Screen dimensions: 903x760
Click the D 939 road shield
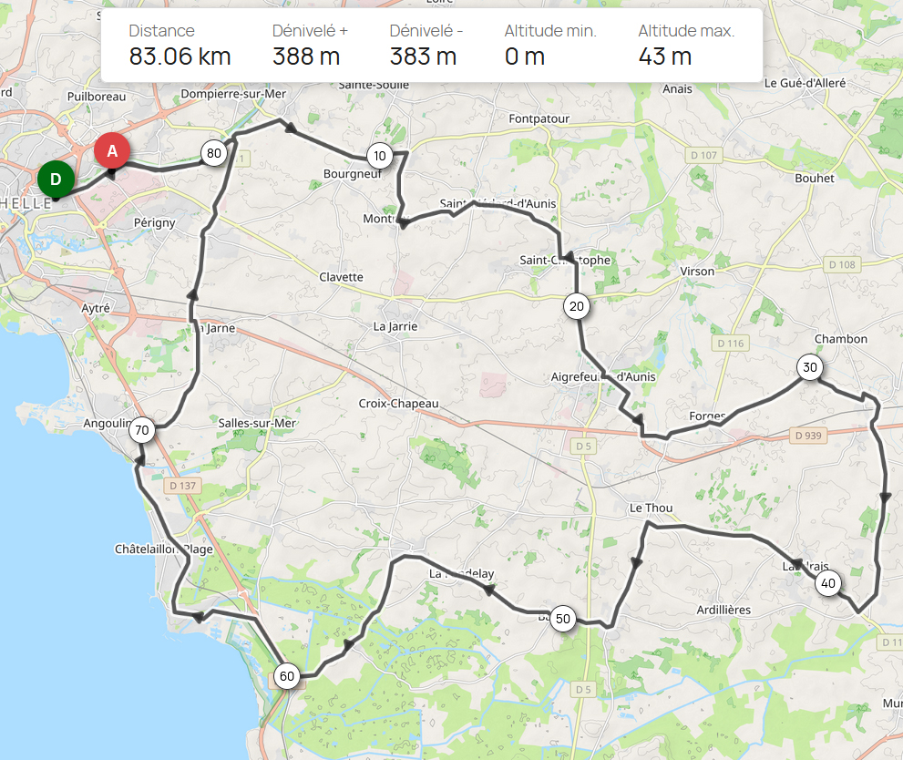(x=808, y=436)
